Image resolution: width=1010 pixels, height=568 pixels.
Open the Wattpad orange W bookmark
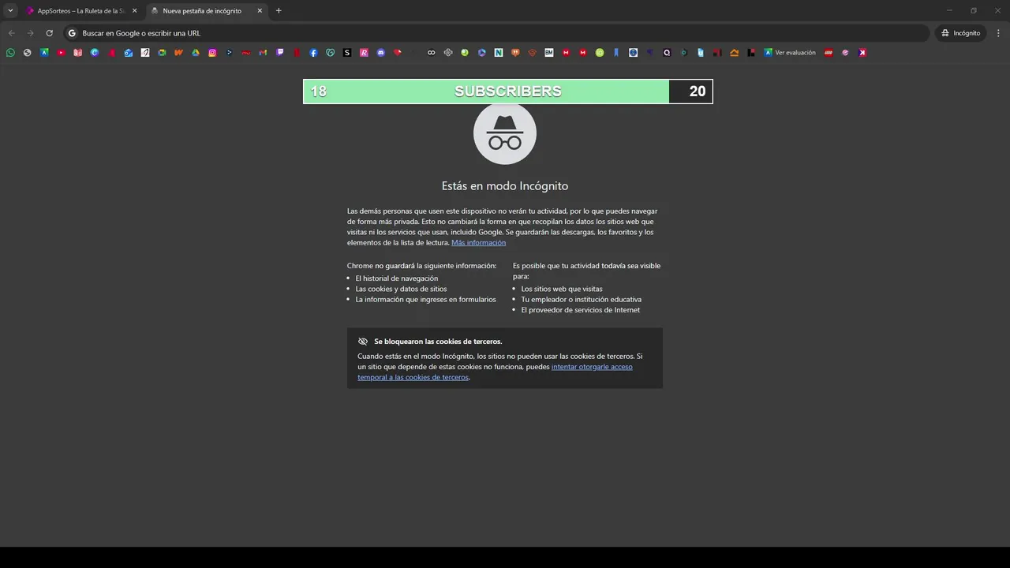[x=179, y=53]
